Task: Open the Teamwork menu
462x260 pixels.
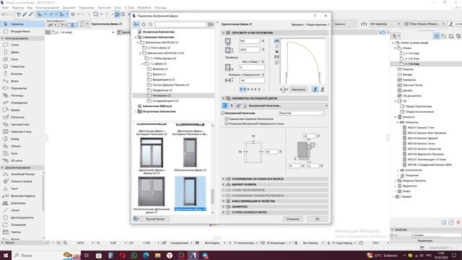Action: coord(104,8)
